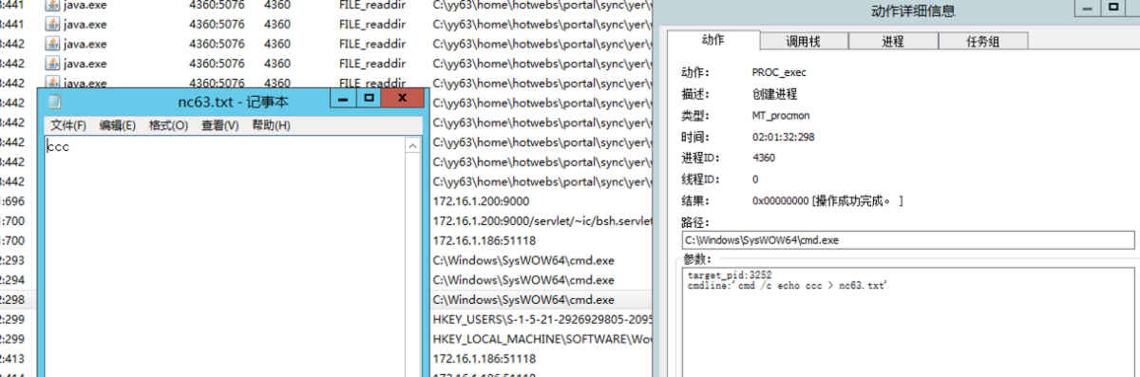Click the 创建进程 description value
1140x377 pixels.
pos(774,94)
